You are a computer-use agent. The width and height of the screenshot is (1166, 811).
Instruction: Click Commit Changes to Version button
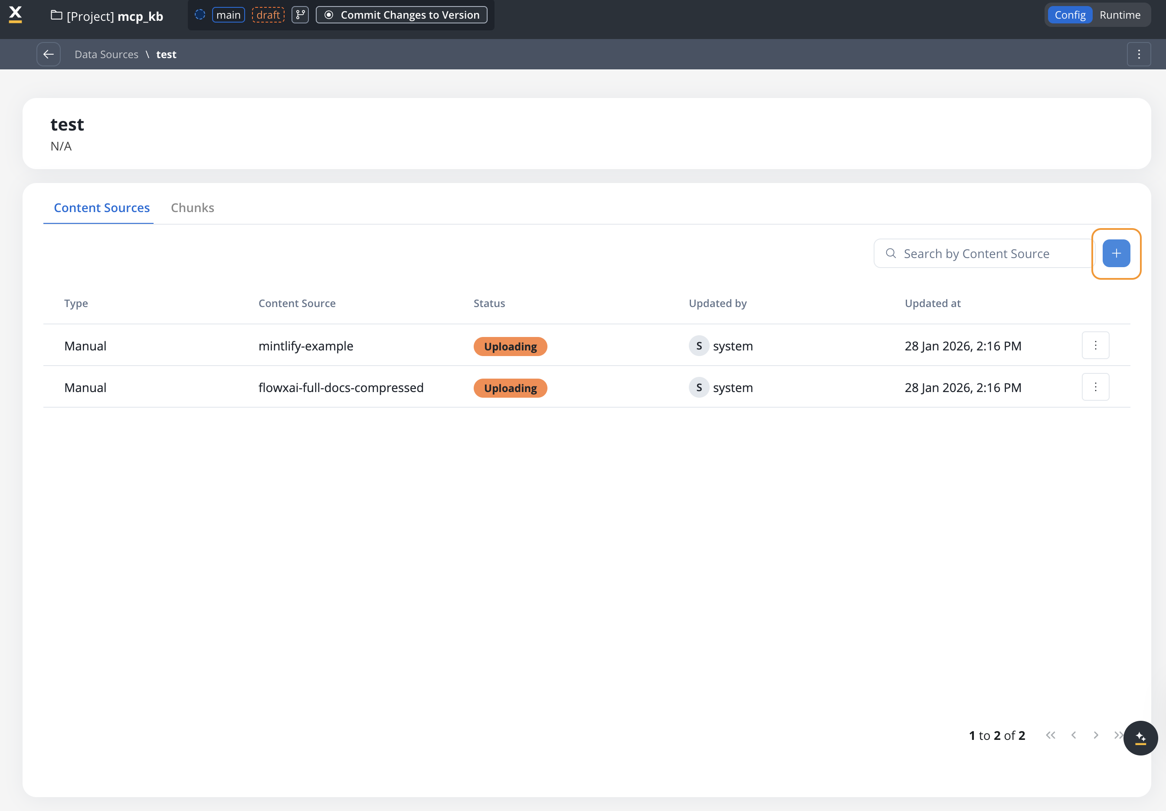click(401, 15)
